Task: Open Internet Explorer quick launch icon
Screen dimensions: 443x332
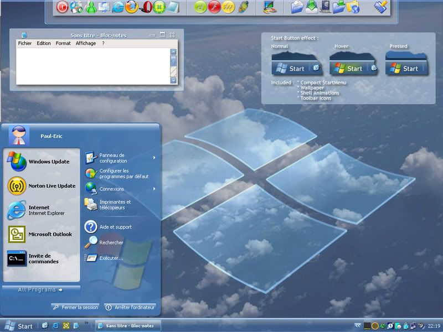Action: [56, 326]
